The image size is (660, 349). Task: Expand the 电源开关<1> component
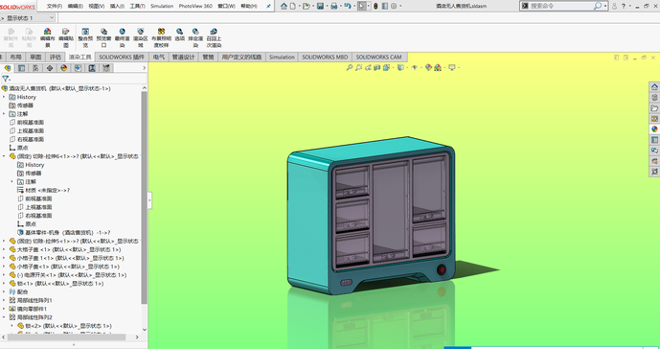click(4, 275)
